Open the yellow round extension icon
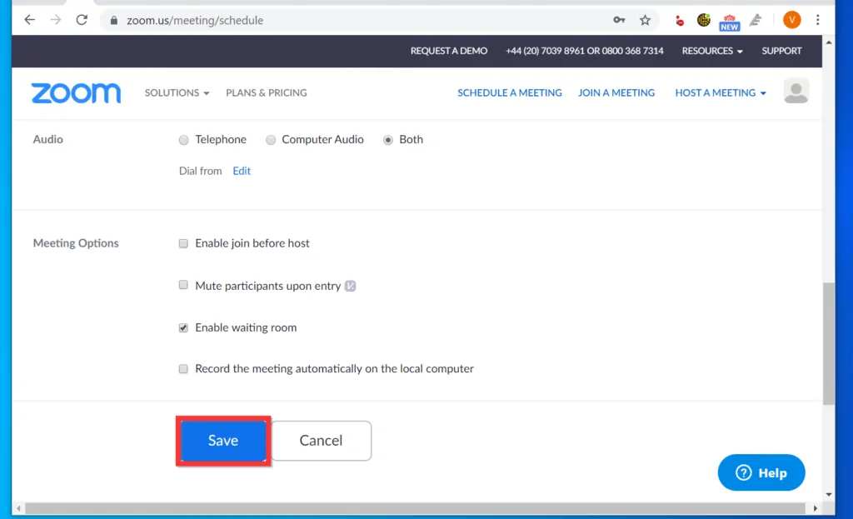853x519 pixels. (x=703, y=20)
